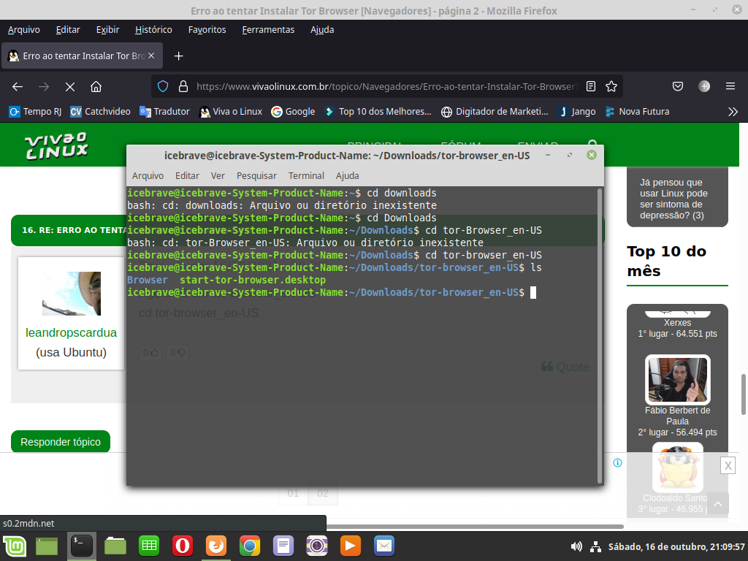Viewport: 748px width, 561px height.
Task: Click the site security padlock icon
Action: (x=183, y=86)
